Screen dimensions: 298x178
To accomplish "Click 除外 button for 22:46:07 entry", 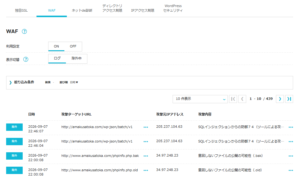I will pyautogui.click(x=14, y=127).
